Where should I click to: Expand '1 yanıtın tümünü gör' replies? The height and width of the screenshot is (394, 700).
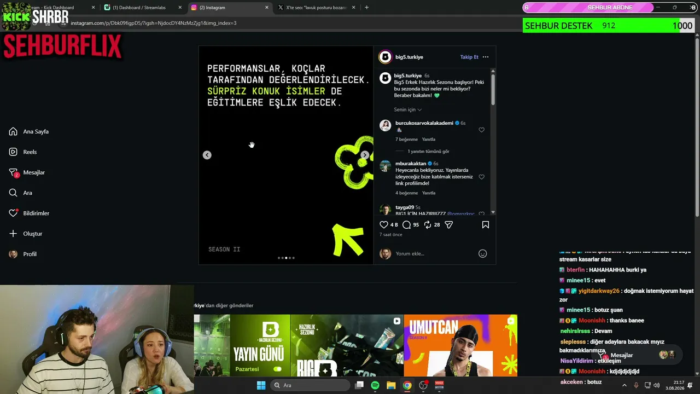(x=428, y=151)
